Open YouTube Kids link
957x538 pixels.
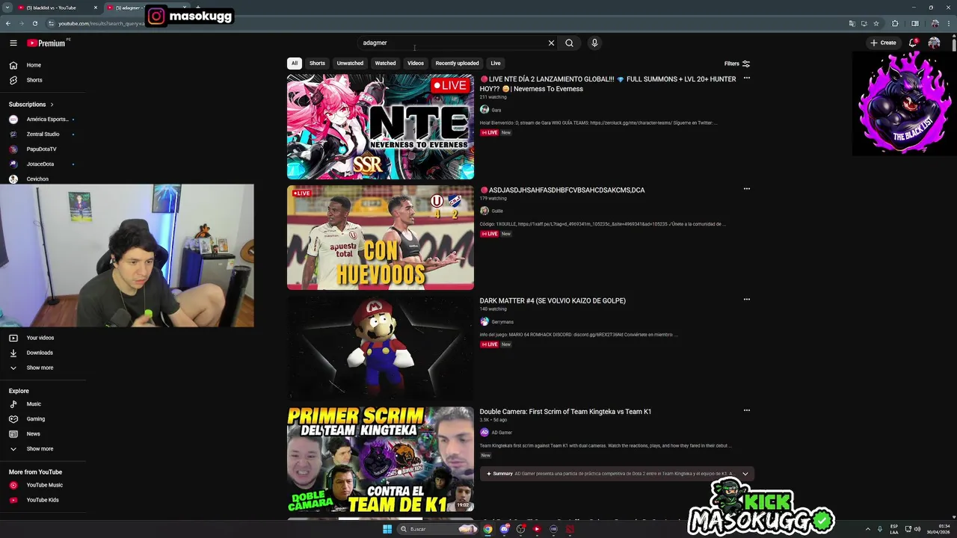(43, 500)
